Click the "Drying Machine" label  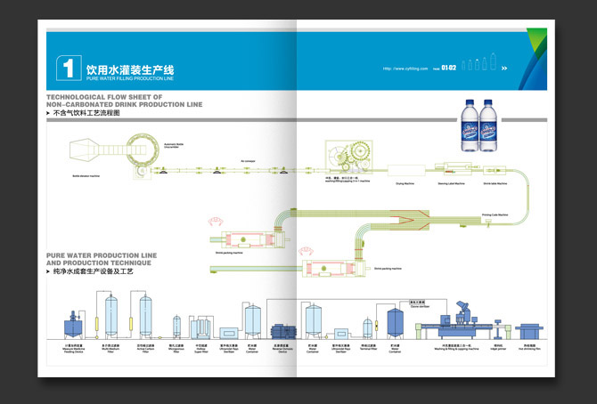coord(405,183)
